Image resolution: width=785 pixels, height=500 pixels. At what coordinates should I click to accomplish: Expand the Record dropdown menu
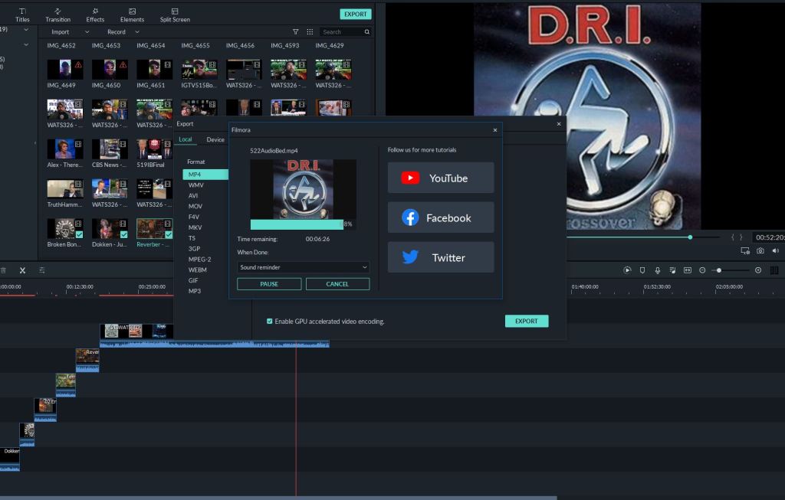pyautogui.click(x=123, y=32)
